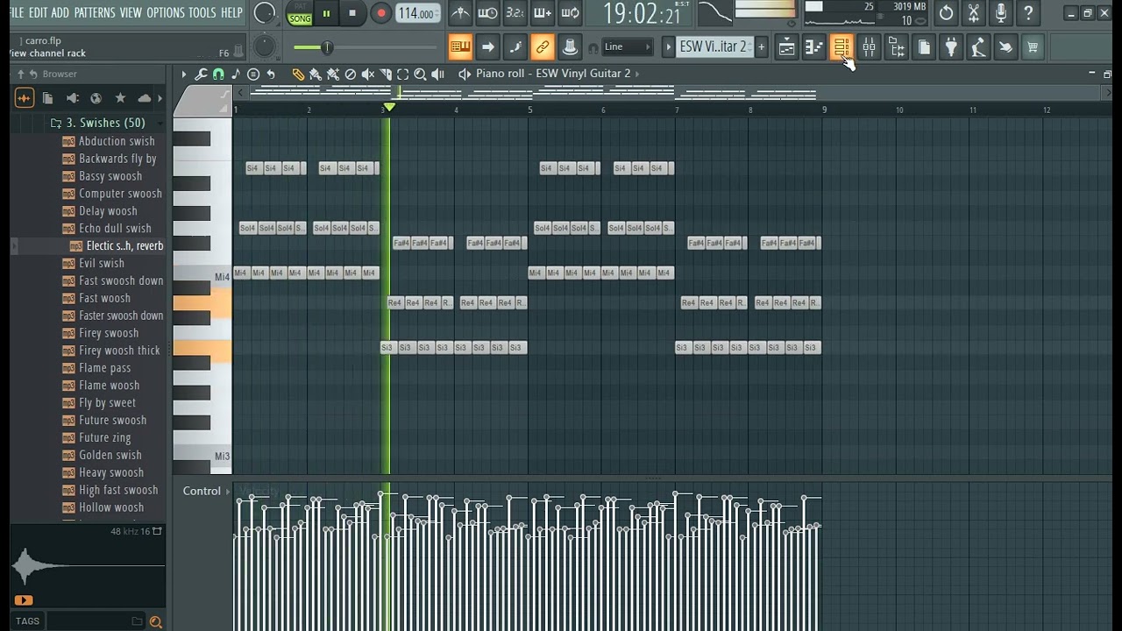Select the Playback scrub speaker tool
Viewport: 1122px width, 631px height.
(x=437, y=74)
